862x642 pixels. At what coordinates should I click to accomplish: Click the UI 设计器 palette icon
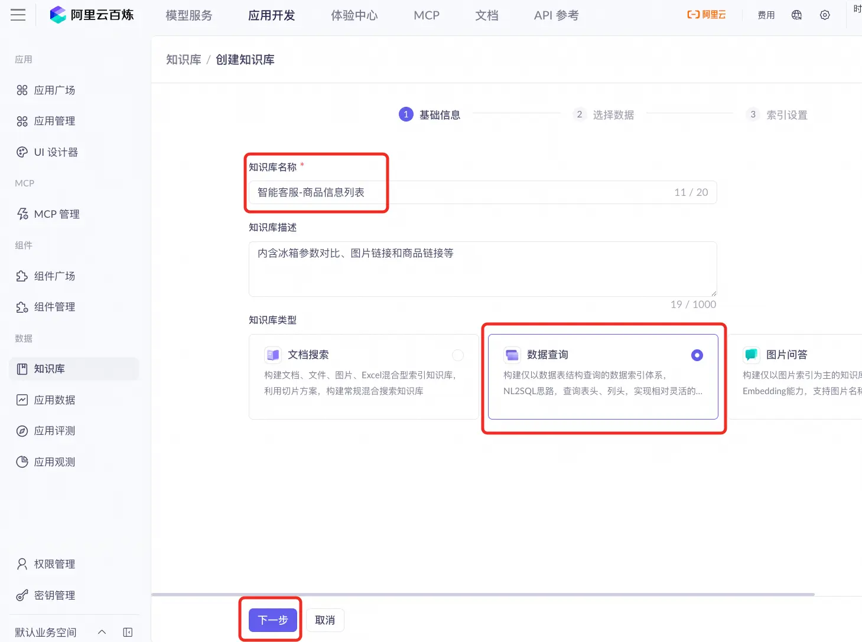[x=22, y=152]
